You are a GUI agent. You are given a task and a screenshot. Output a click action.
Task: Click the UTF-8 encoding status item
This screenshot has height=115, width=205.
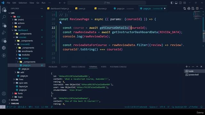(x=162, y=107)
